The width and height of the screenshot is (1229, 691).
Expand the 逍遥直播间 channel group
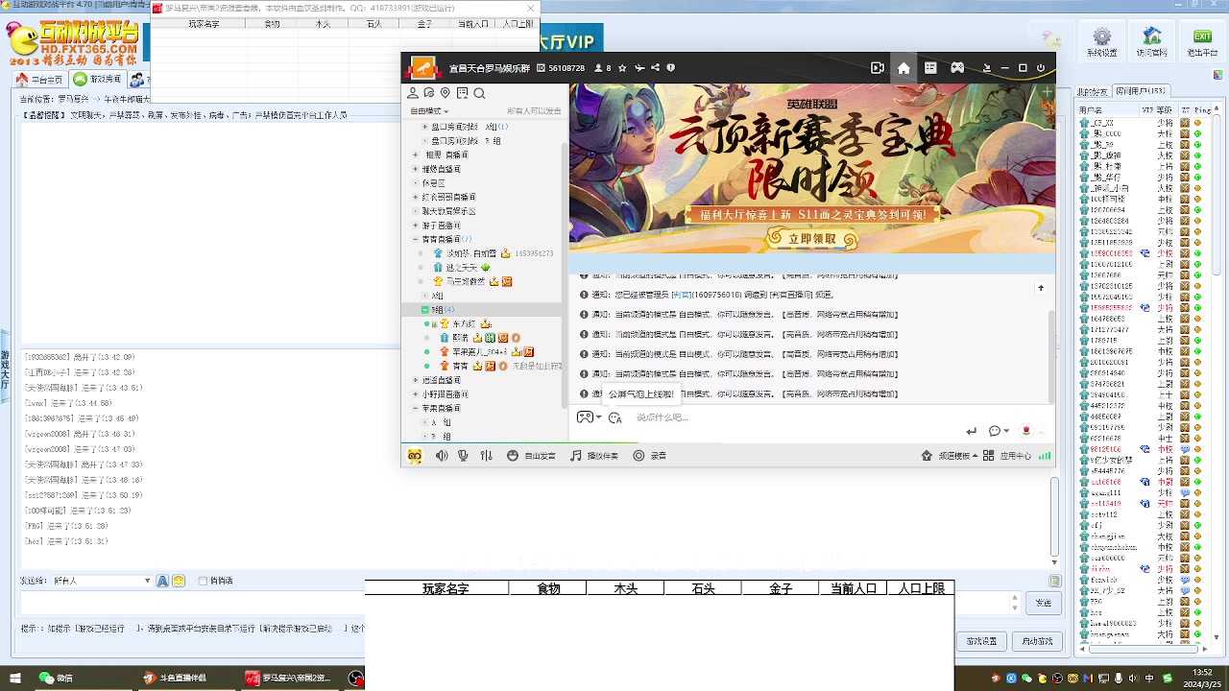click(x=416, y=380)
